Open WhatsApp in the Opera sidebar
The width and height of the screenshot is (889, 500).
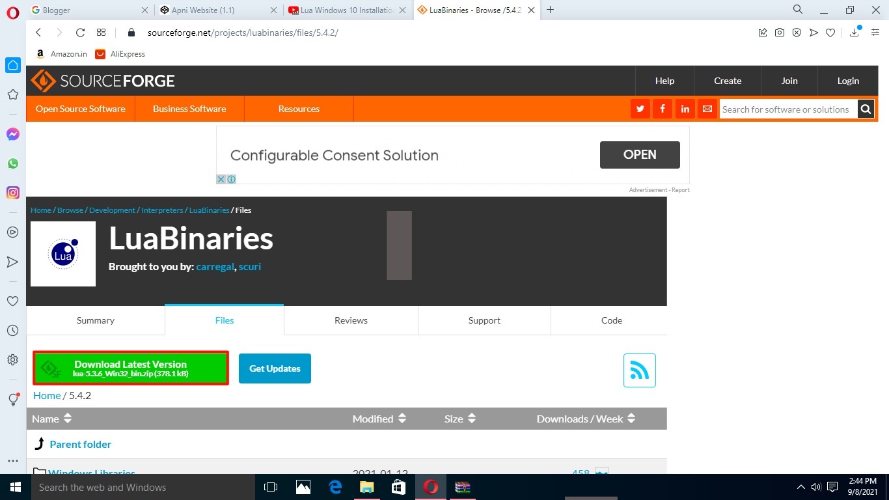(x=12, y=163)
